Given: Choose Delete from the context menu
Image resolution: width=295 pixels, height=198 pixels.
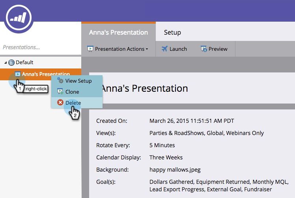Looking at the screenshot, I should [73, 102].
